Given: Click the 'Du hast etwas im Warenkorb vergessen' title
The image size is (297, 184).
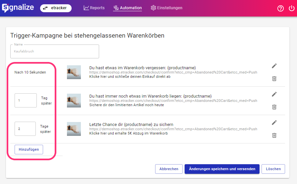Looking at the screenshot, I should click(143, 68).
